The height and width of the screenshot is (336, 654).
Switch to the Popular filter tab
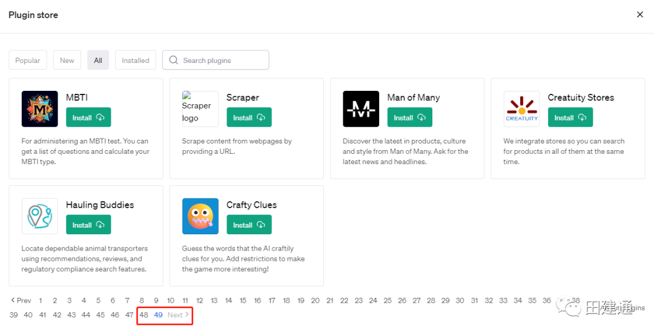tap(28, 61)
